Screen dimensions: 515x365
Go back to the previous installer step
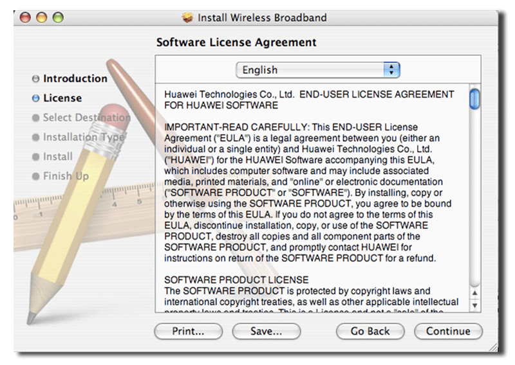(370, 332)
